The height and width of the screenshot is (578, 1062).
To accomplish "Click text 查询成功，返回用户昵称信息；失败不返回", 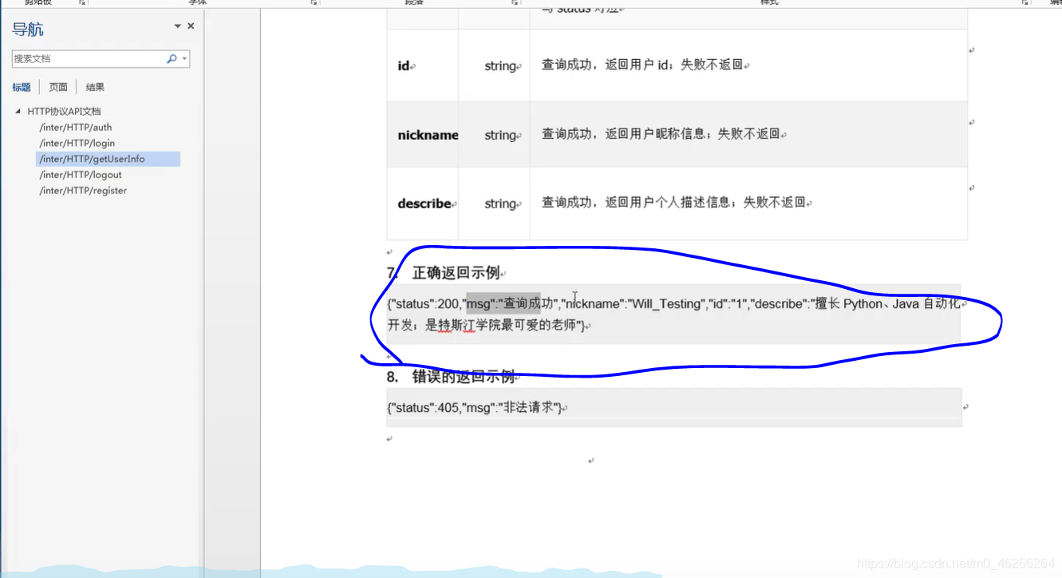I will pyautogui.click(x=661, y=134).
